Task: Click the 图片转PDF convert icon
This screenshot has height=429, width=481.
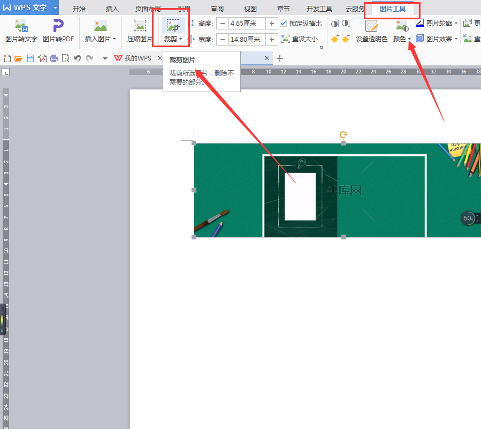Action: pos(58,26)
